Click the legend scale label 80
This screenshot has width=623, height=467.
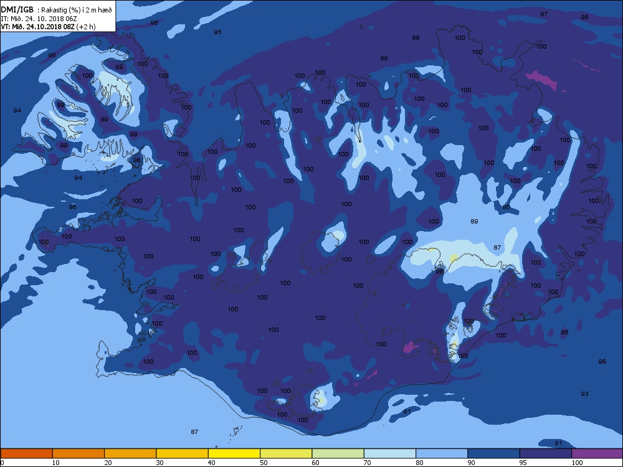pyautogui.click(x=419, y=463)
